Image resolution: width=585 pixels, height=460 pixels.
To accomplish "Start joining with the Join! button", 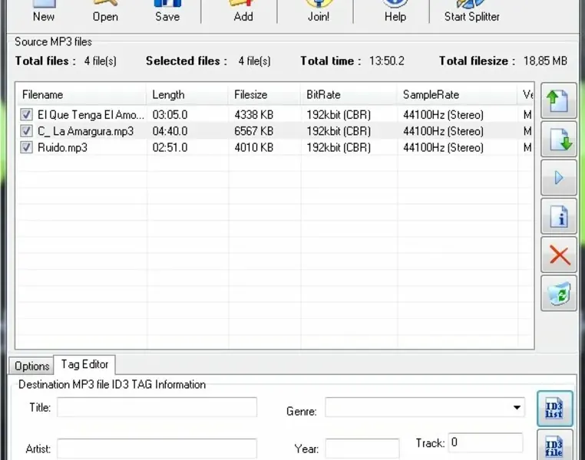I will [319, 11].
